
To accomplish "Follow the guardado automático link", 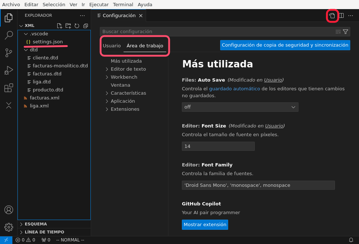I will pos(234,89).
